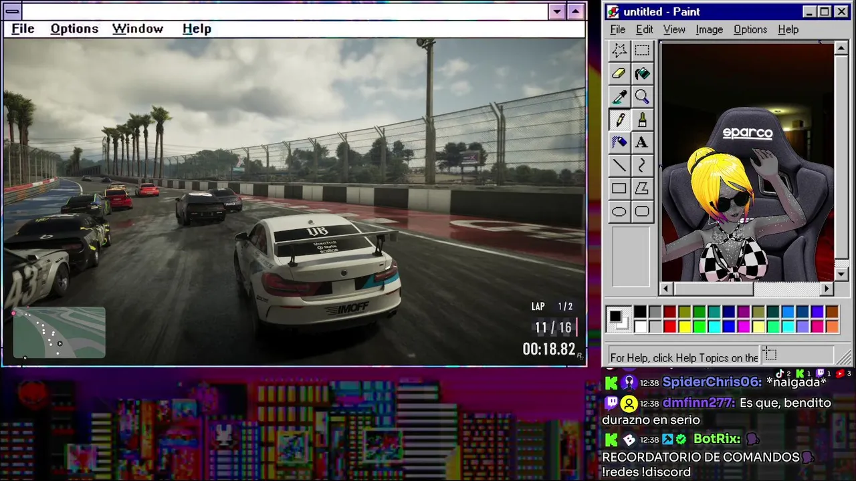Choose the Line tool in Paint
The width and height of the screenshot is (856, 481).
(x=619, y=166)
